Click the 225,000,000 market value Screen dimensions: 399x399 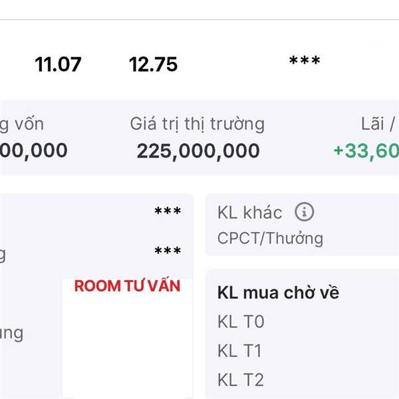coord(198,151)
